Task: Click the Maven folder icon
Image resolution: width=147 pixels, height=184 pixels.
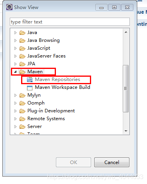Action: [x=22, y=72]
